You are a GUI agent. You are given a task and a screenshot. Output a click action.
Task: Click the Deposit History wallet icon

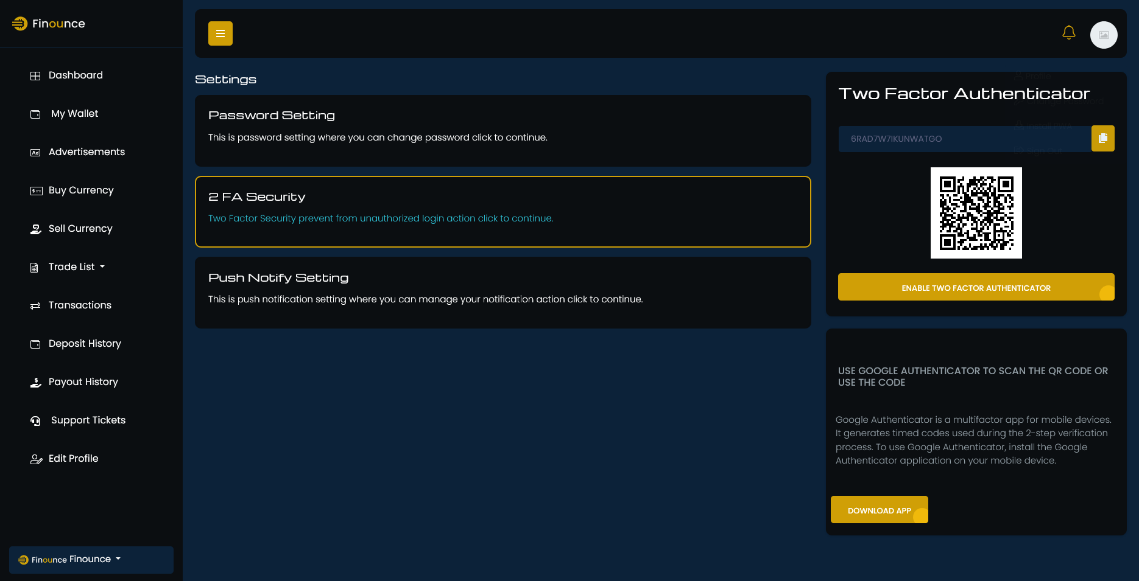[x=35, y=344]
